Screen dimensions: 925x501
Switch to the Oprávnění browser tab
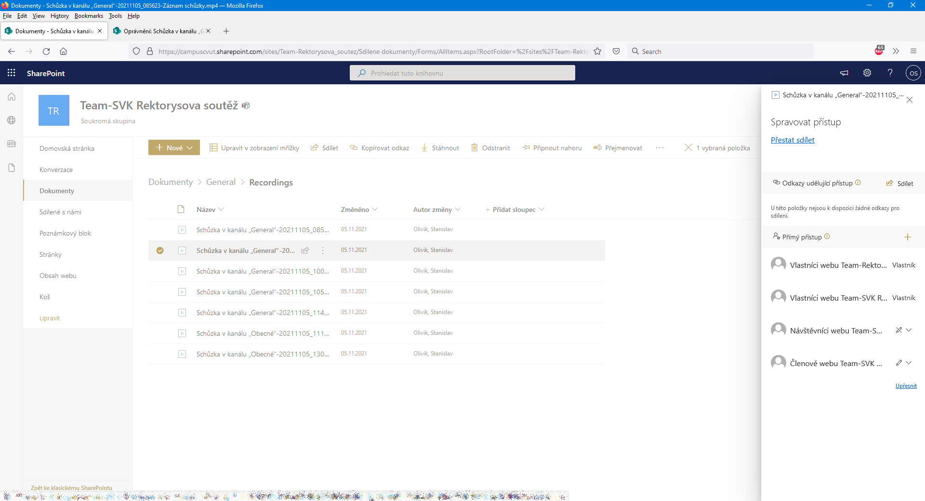(159, 31)
